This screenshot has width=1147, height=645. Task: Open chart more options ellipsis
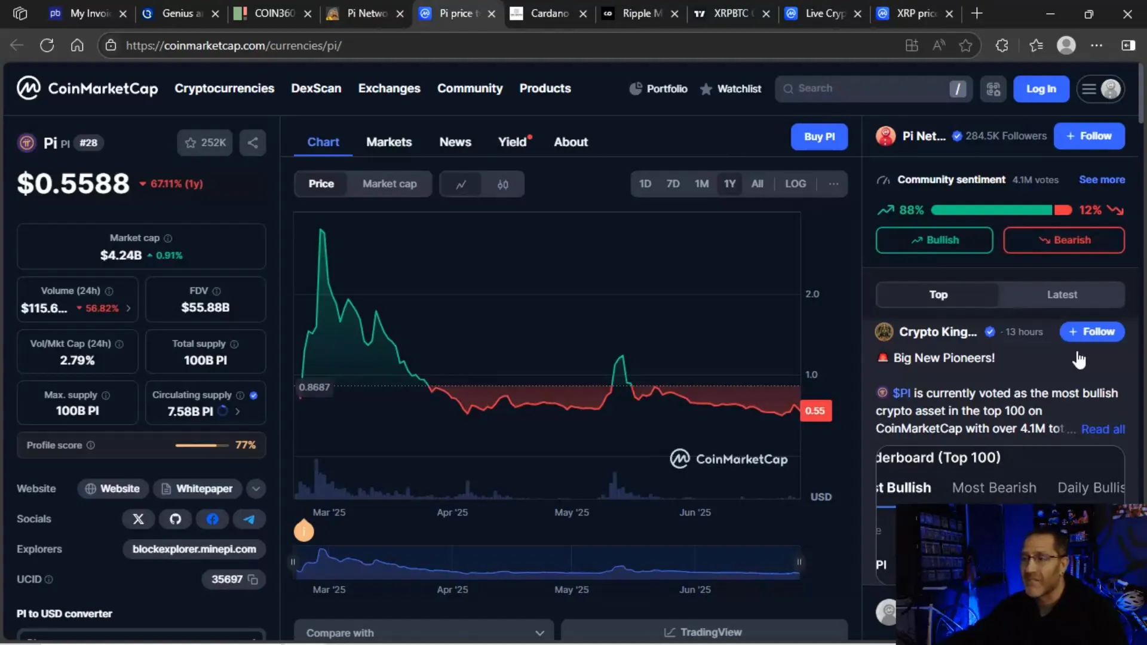click(833, 184)
